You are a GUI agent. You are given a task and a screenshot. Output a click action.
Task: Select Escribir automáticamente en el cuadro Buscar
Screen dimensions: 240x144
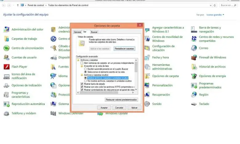pyautogui.click(x=86, y=69)
